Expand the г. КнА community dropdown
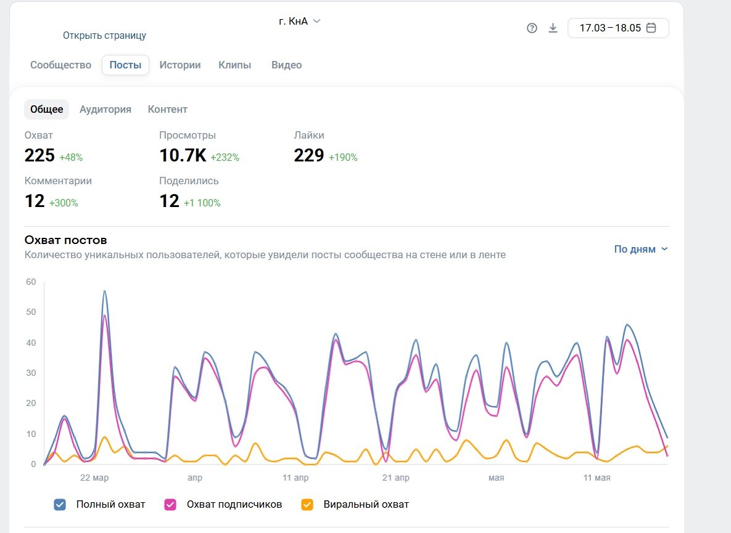This screenshot has height=533, width=731. click(x=300, y=21)
